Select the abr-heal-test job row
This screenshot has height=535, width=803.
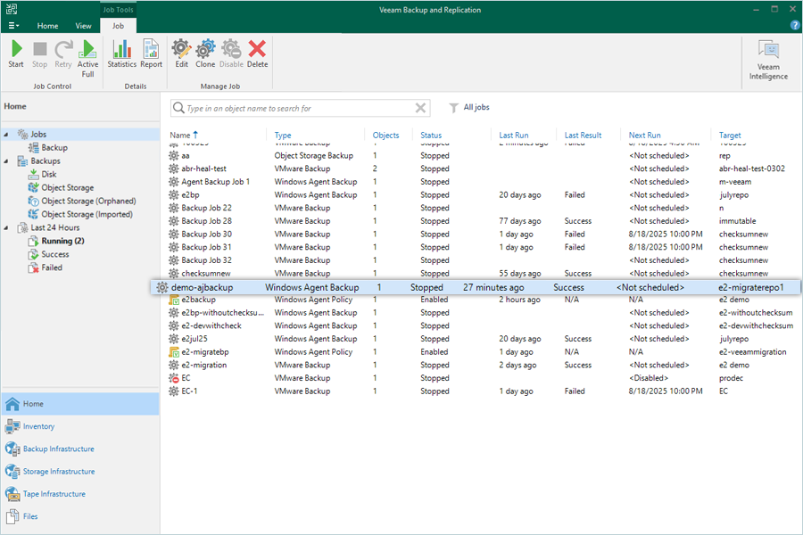point(482,169)
